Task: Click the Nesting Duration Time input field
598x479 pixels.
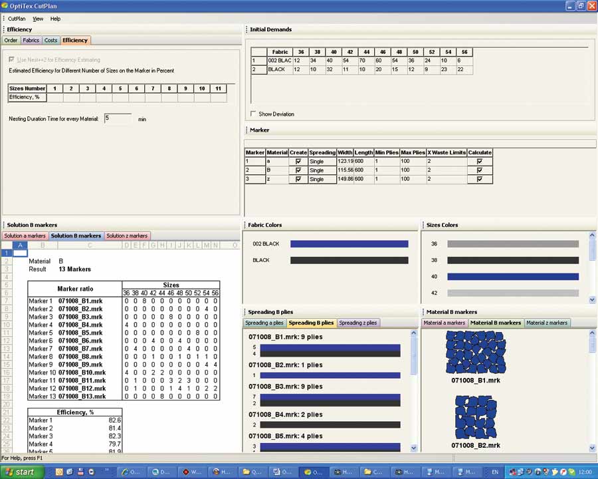Action: (x=118, y=118)
